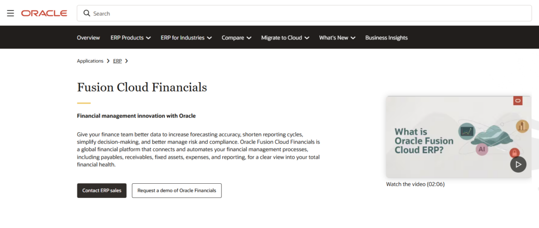The width and height of the screenshot is (539, 228).
Task: Expand the ERP Products dropdown
Action: point(131,38)
